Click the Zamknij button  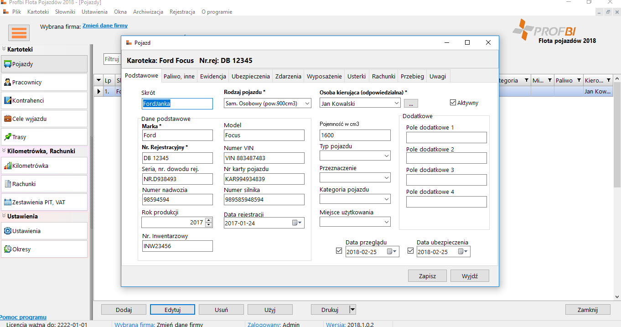588,310
